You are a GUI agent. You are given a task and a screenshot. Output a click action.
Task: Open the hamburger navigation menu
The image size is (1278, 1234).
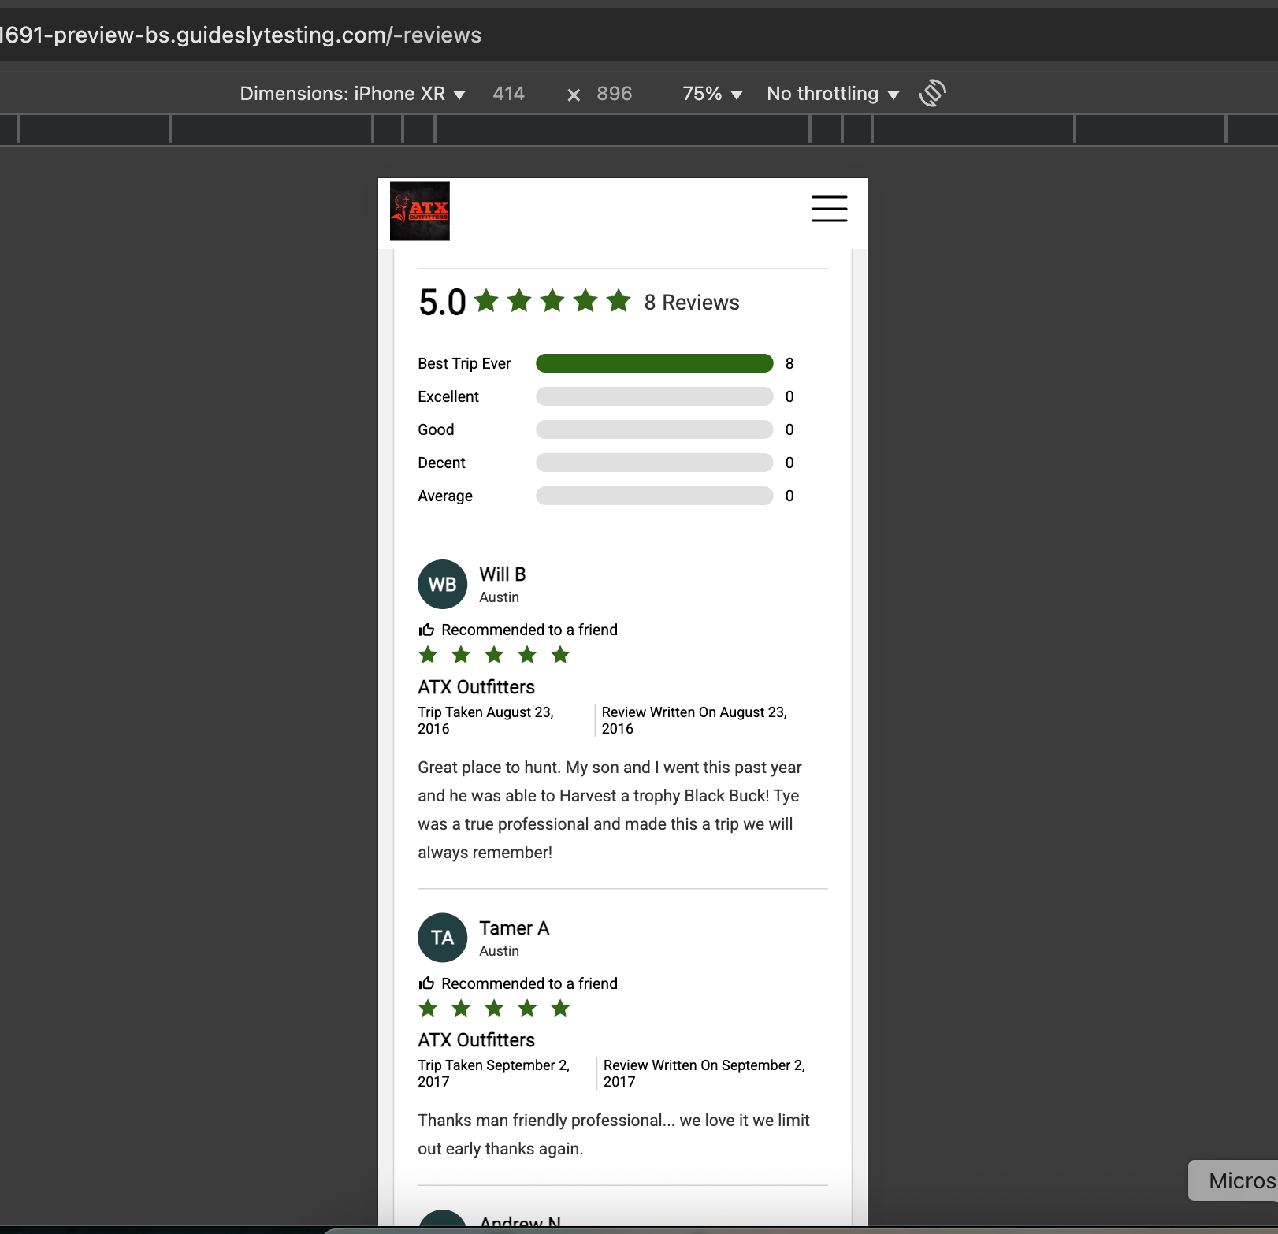pos(829,209)
